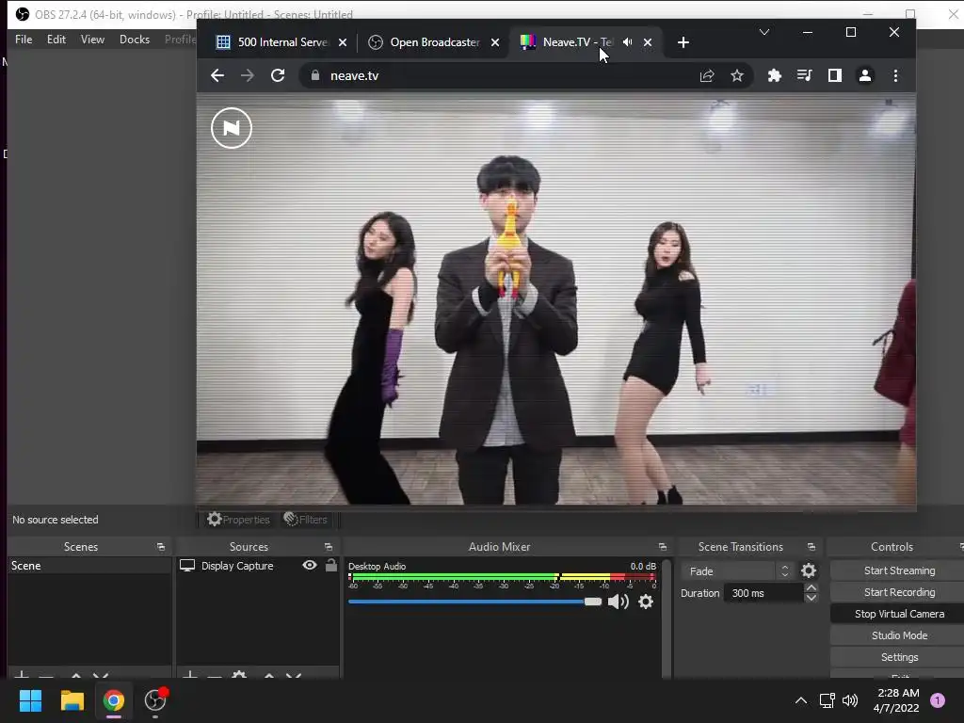
Task: Click Chrome icon in taskbar
Action: pos(113,700)
